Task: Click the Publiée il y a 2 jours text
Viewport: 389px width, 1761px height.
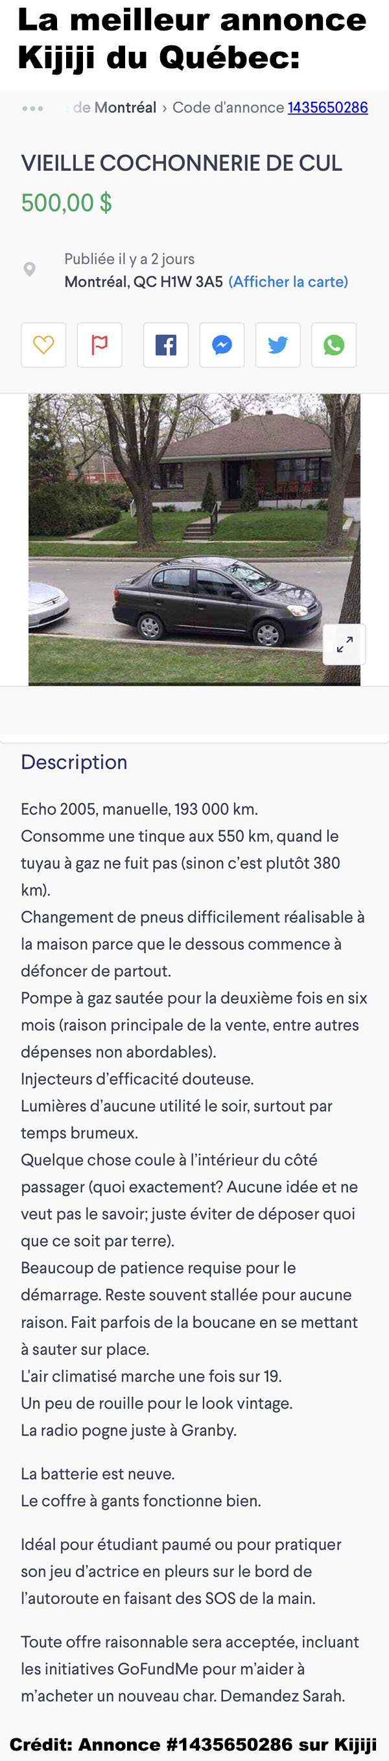Action: (129, 259)
